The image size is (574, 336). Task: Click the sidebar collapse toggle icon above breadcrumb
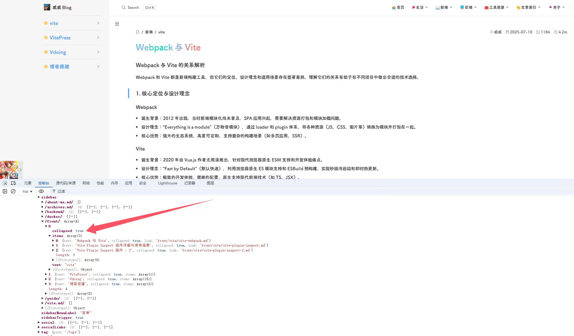tap(117, 24)
